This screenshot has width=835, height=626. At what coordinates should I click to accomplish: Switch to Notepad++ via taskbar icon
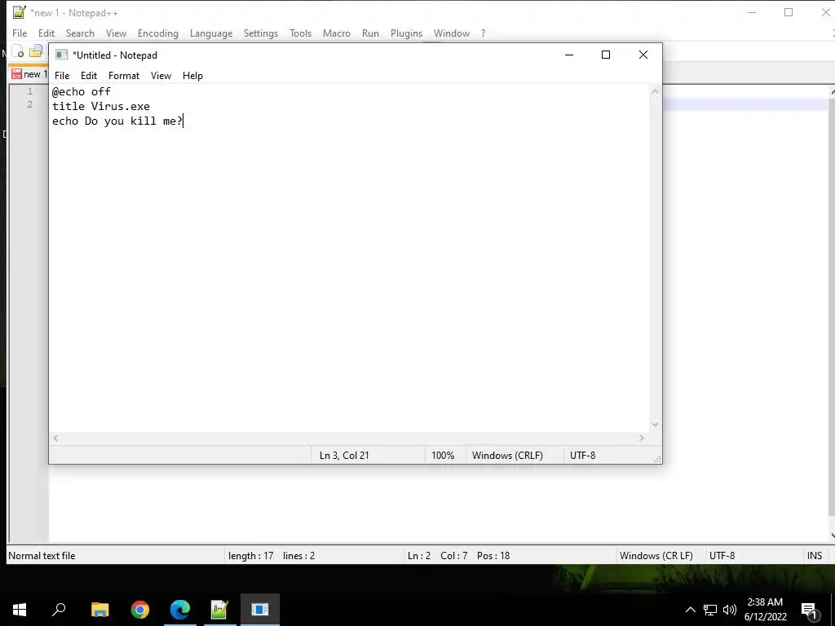[219, 610]
